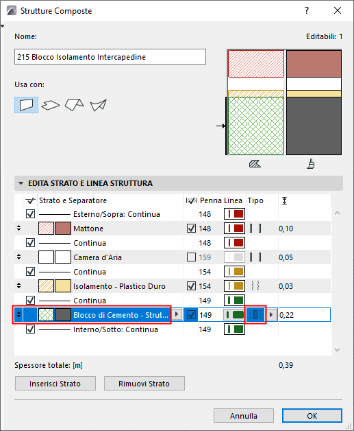Open building material popup for Blocco di Cemento

(x=177, y=314)
